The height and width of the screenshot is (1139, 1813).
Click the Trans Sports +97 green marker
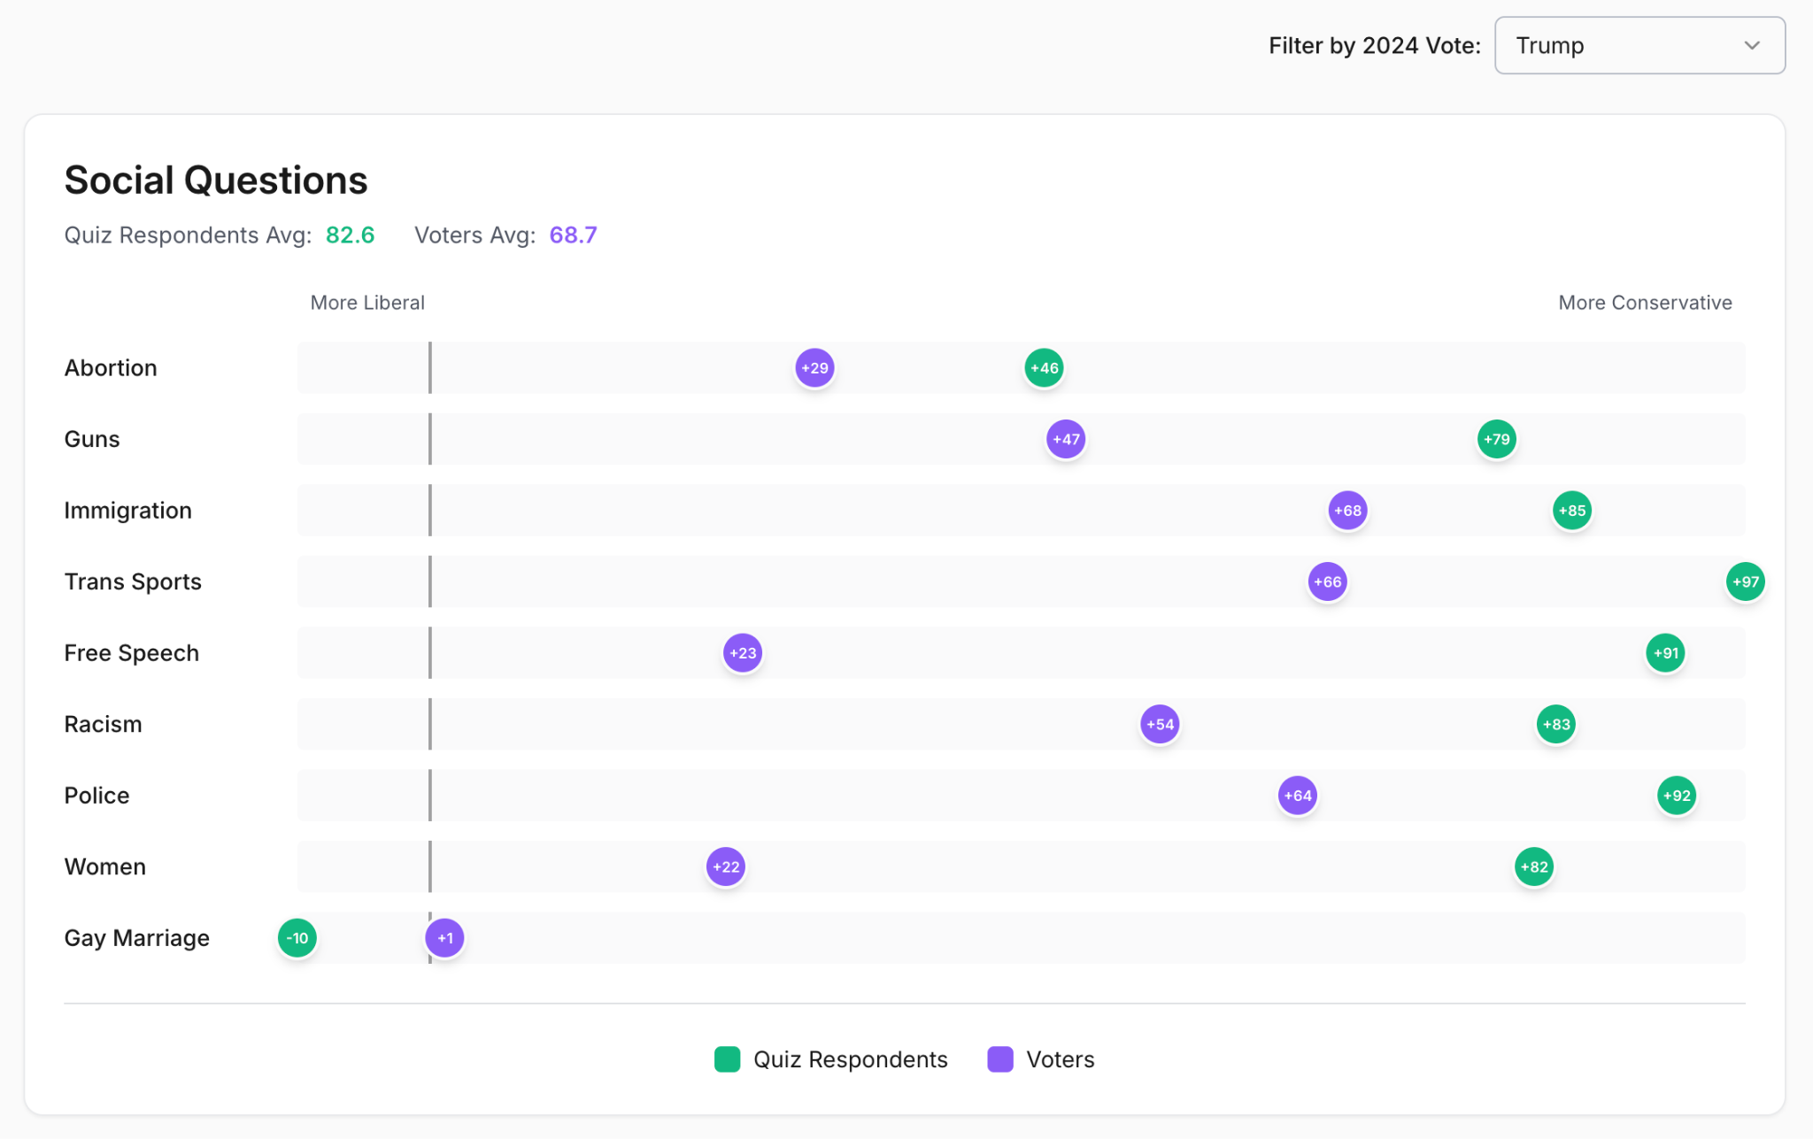(1745, 581)
